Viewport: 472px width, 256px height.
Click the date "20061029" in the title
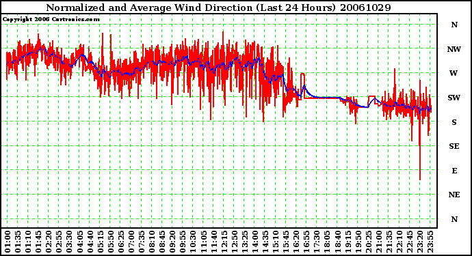pos(365,8)
